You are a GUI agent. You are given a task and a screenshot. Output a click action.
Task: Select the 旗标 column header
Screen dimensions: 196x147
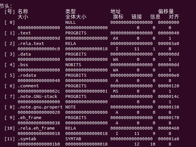(x=118, y=17)
